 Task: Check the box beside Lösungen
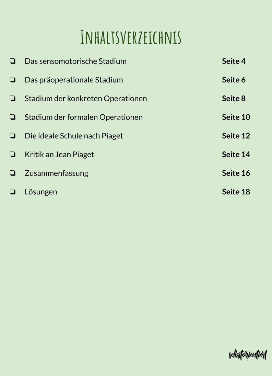point(13,192)
